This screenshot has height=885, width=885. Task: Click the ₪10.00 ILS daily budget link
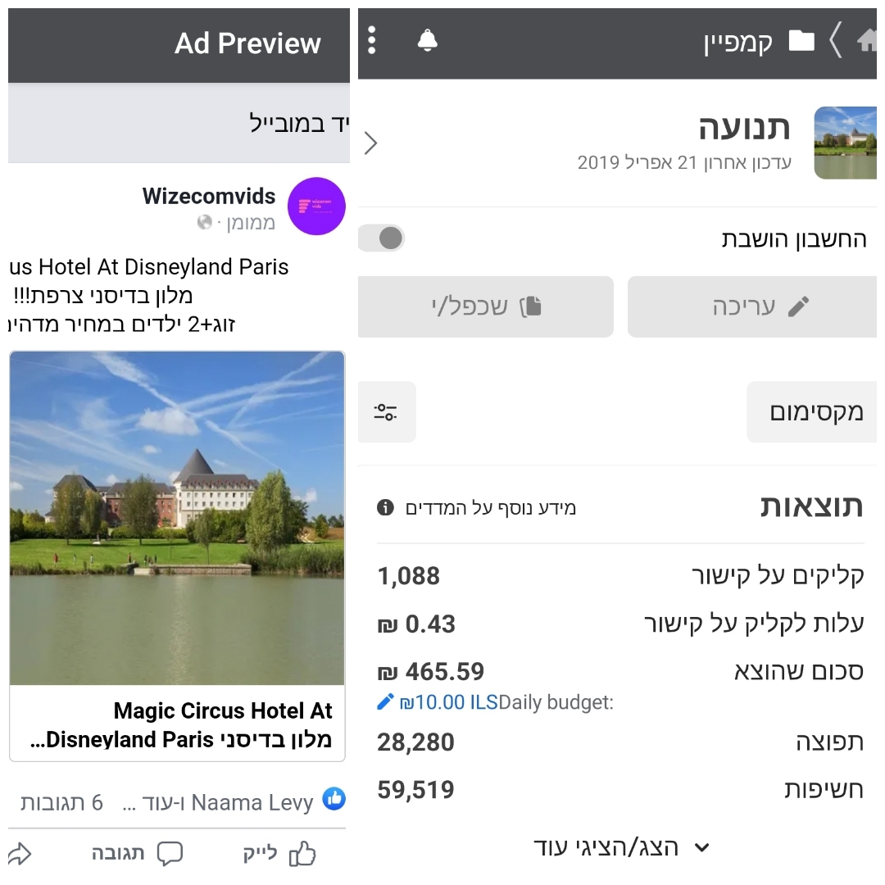pos(449,702)
